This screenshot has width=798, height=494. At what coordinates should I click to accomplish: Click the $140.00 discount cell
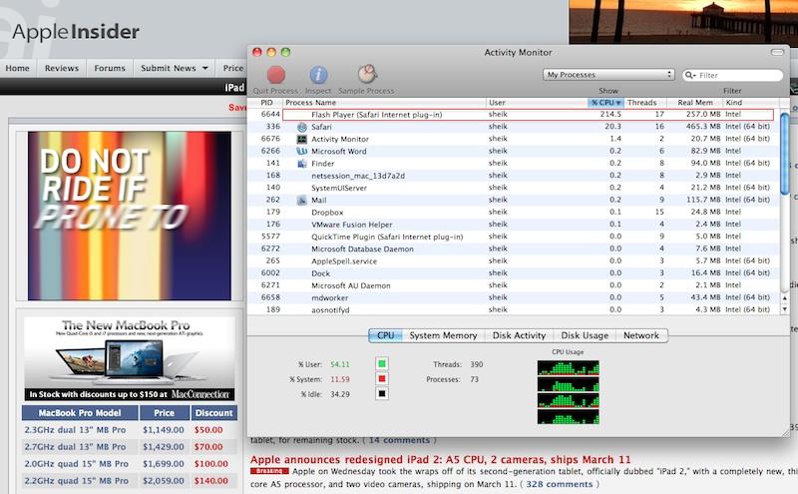point(211,481)
